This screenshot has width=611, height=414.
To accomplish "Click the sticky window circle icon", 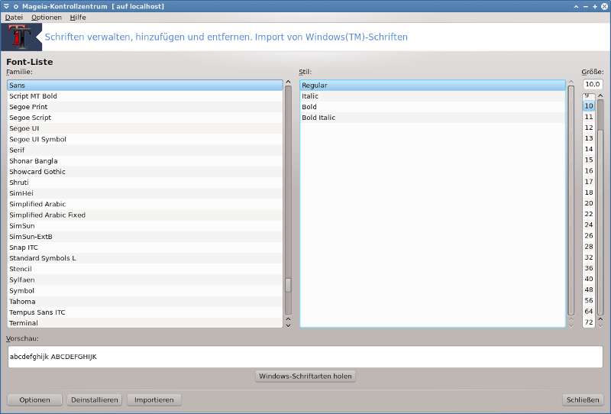I will coord(16,6).
